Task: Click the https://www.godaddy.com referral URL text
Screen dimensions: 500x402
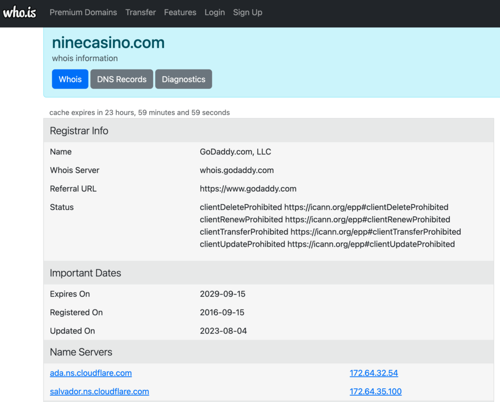Action: click(x=248, y=189)
